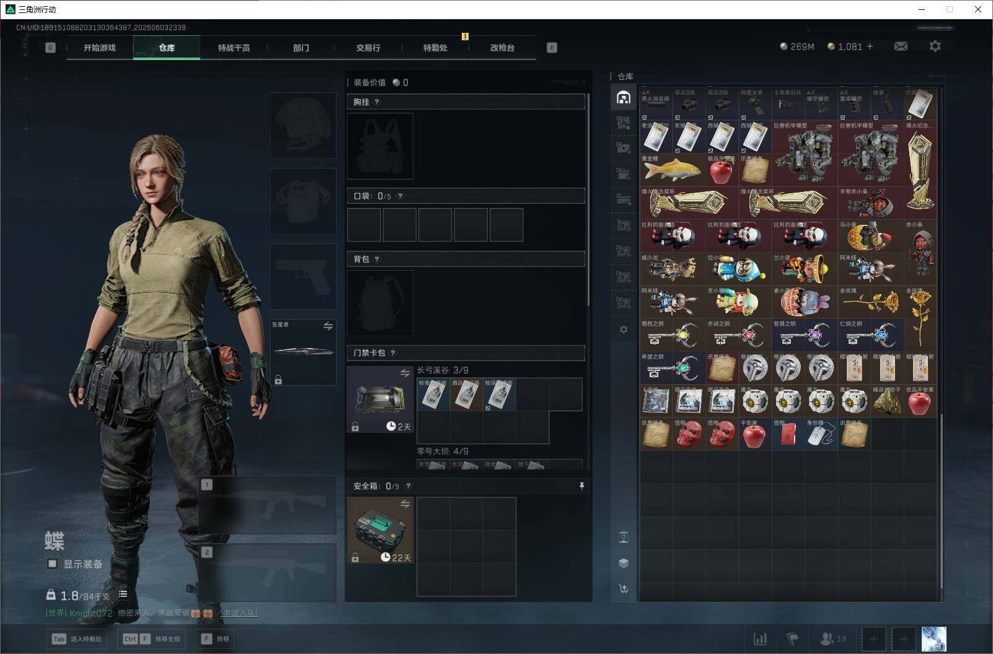Click the help icon next to 门禁卡包

click(393, 353)
